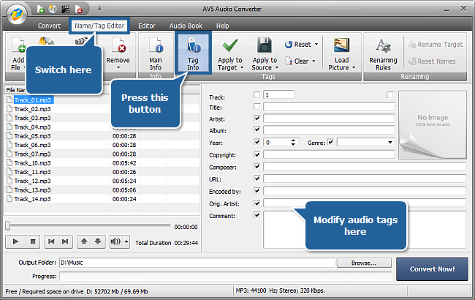Expand the Apply to Target dropdown arrow
Image resolution: width=475 pixels, height=300 pixels.
click(242, 67)
